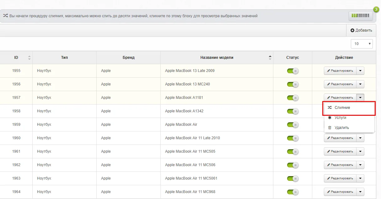Click ID cell 1958
The width and height of the screenshot is (381, 199).
click(16, 111)
